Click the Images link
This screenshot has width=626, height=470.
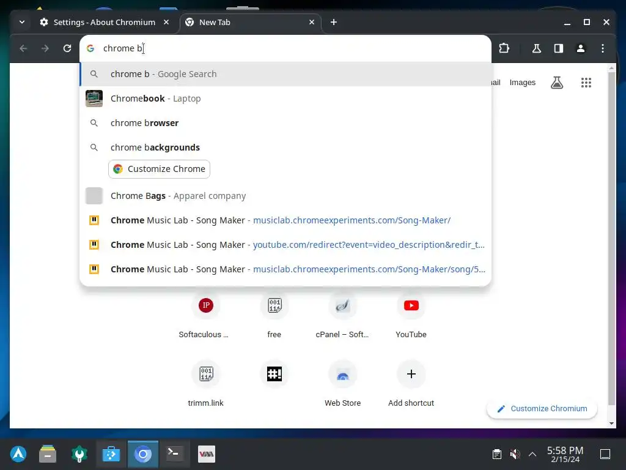pyautogui.click(x=522, y=83)
